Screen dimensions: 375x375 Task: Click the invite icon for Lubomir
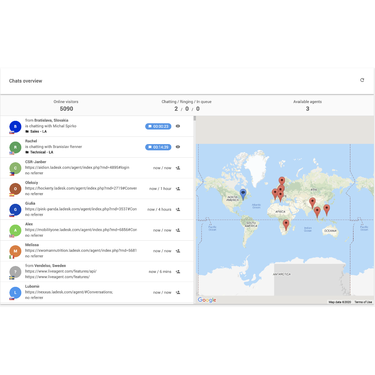(178, 292)
